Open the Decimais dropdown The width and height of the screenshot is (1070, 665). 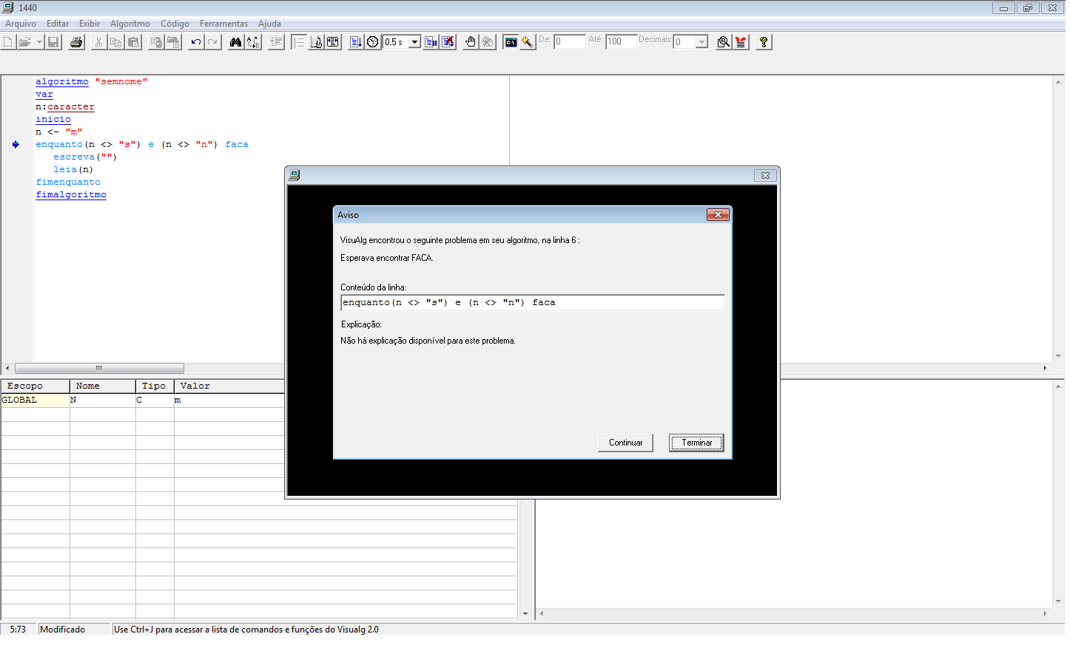[x=701, y=42]
